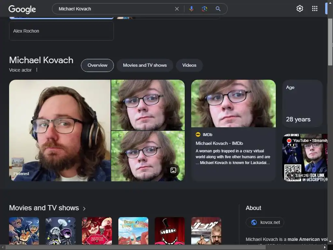Open Dragon Goes House-Hunting poster

pos(133,231)
